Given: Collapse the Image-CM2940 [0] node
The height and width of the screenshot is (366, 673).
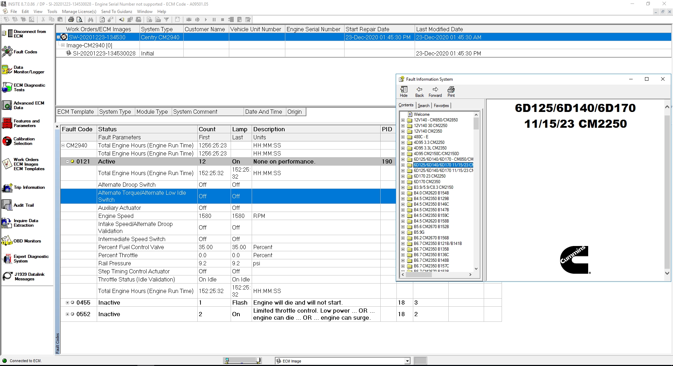Looking at the screenshot, I should (x=63, y=45).
